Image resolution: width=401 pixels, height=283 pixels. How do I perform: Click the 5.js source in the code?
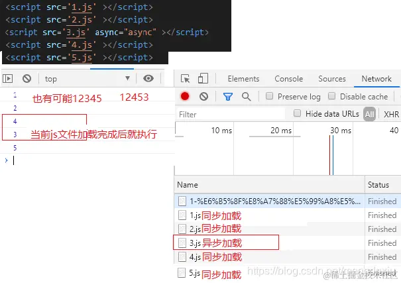tap(82, 58)
